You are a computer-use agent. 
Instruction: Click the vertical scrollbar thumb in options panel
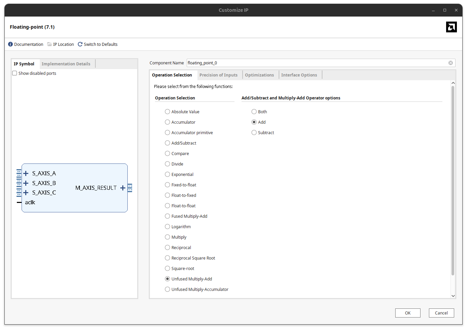(453, 181)
